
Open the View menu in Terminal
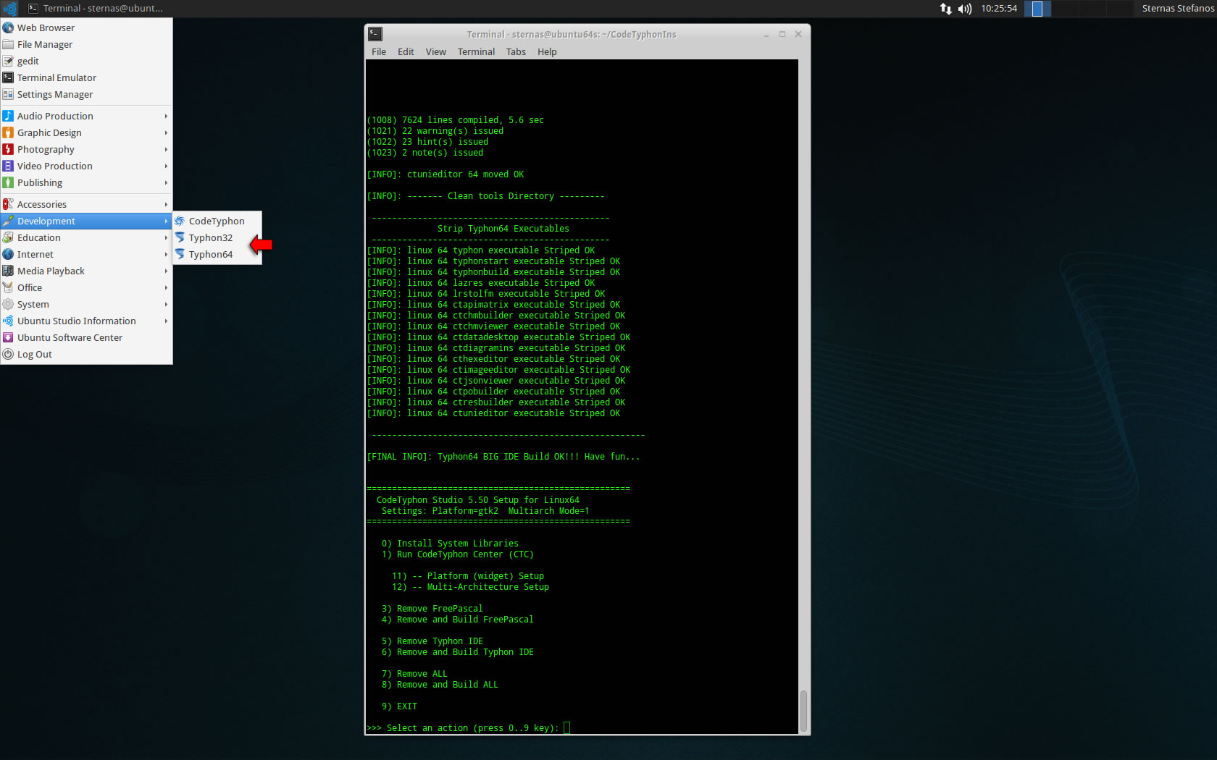click(436, 51)
